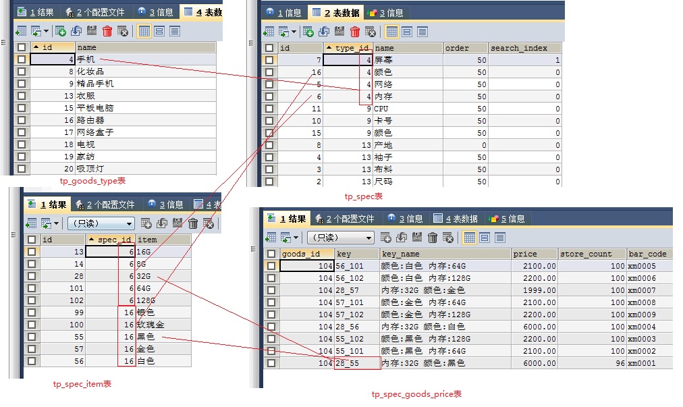This screenshot has width=683, height=407.
Task: Click the cancel changes icon in tp_spec toolbar
Action: [370, 31]
